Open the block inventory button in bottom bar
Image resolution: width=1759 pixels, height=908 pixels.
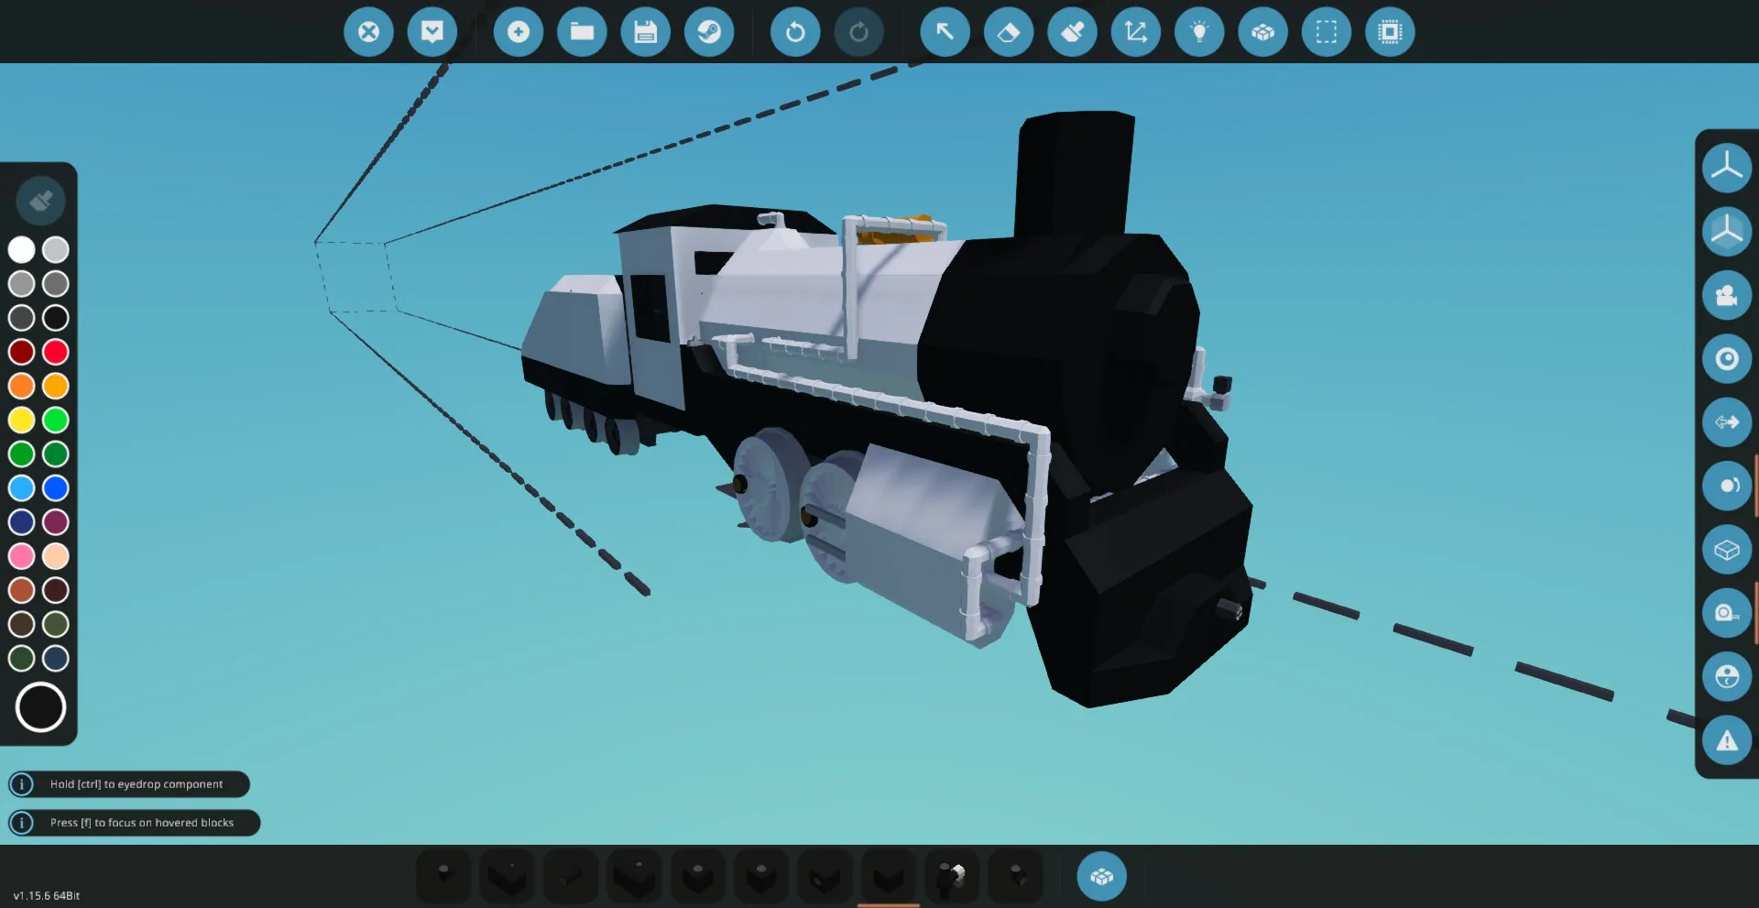pyautogui.click(x=1101, y=877)
